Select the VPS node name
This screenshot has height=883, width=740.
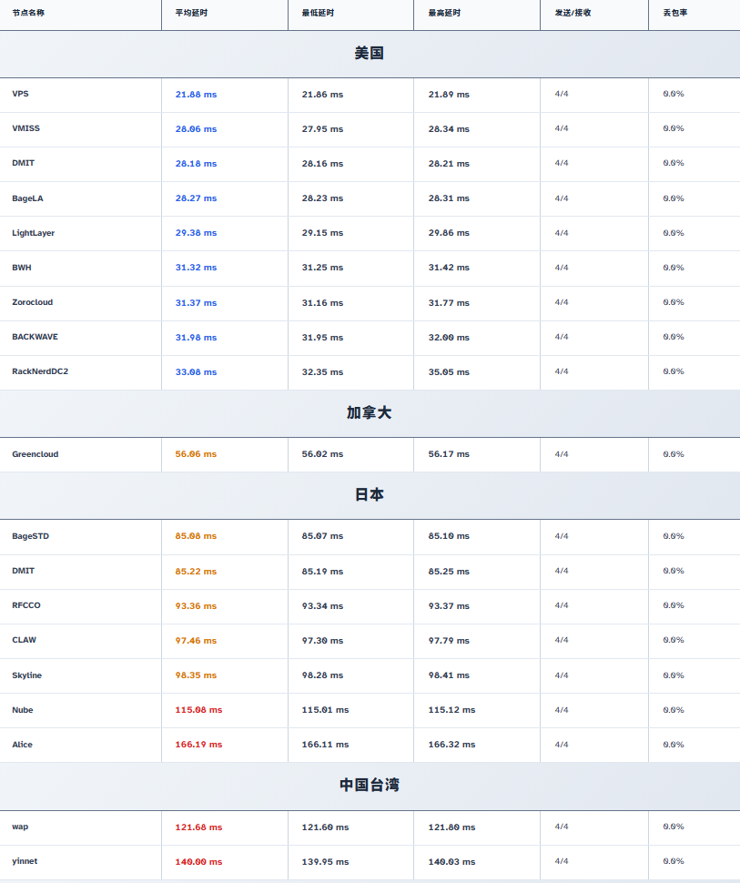click(x=20, y=94)
